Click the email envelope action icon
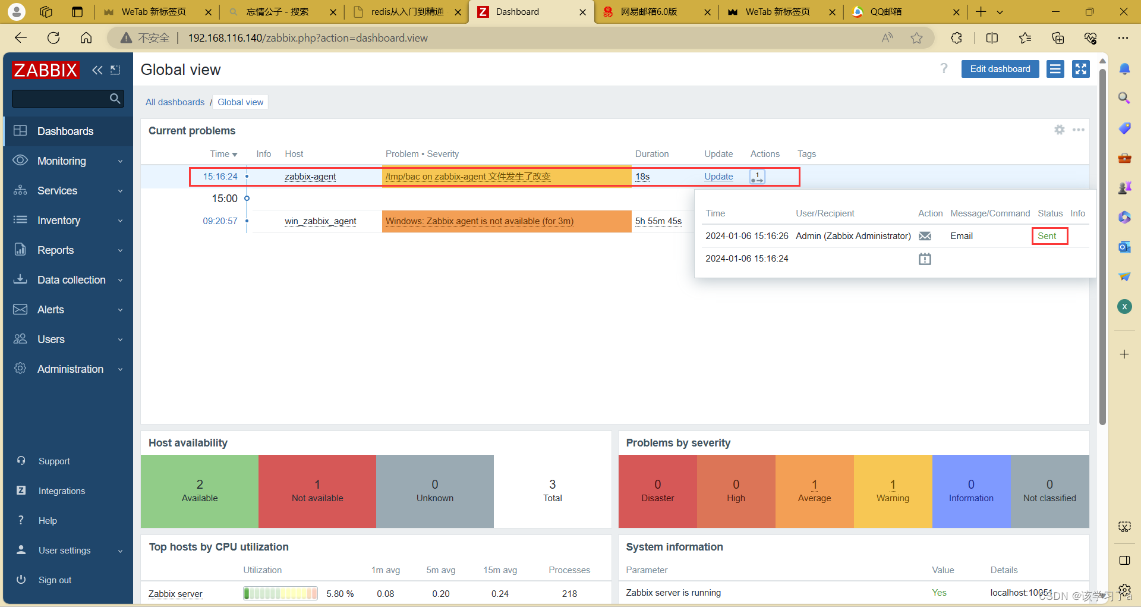The height and width of the screenshot is (607, 1141). (925, 236)
